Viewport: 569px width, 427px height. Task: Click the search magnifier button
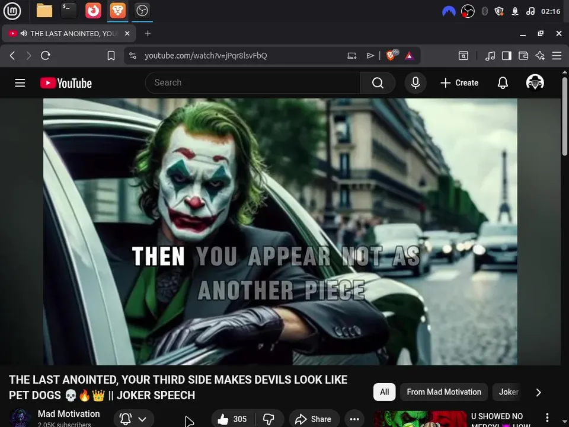point(378,83)
